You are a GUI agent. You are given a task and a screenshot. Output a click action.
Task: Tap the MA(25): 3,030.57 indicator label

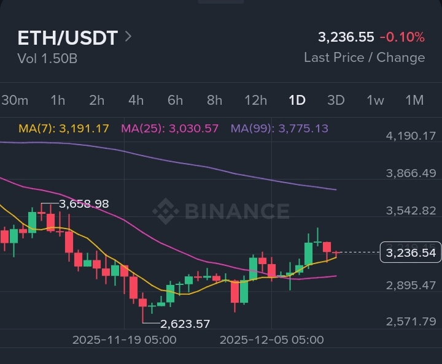point(169,129)
